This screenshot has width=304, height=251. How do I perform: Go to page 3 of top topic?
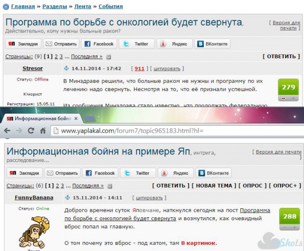tap(61, 56)
